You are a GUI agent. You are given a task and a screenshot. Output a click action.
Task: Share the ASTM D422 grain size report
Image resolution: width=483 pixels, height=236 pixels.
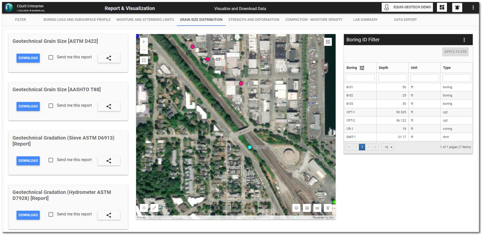[x=109, y=58]
